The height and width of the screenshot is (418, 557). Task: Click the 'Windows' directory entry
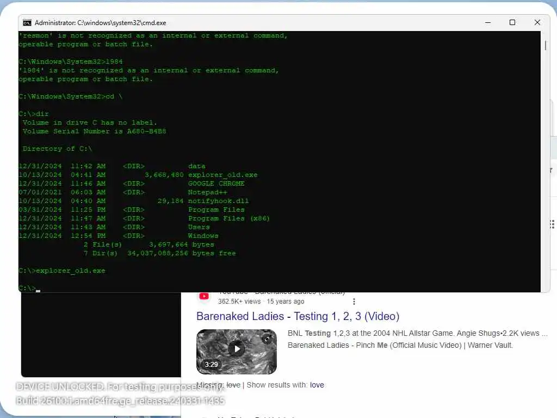click(x=203, y=236)
